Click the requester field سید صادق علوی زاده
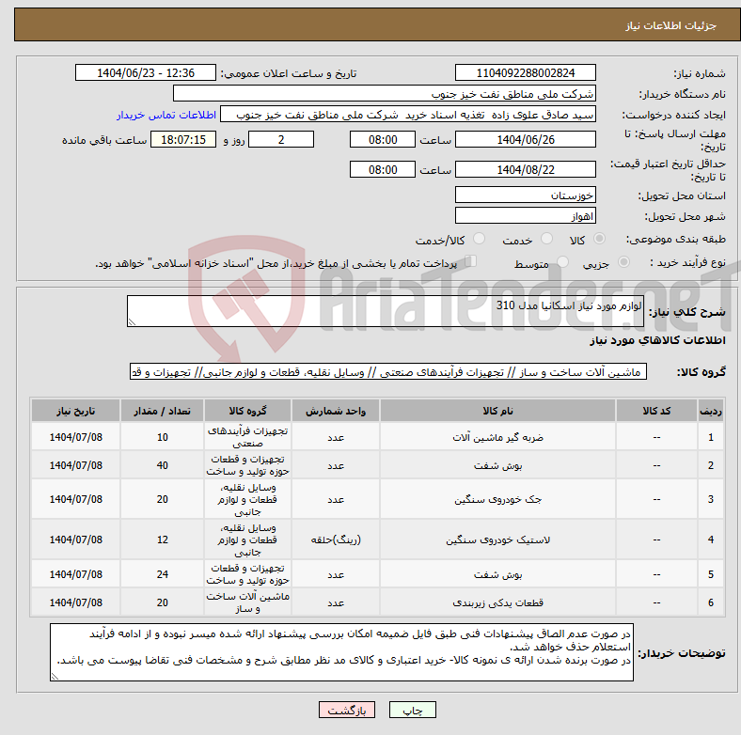Viewport: 741px width, 735px height. (x=408, y=115)
